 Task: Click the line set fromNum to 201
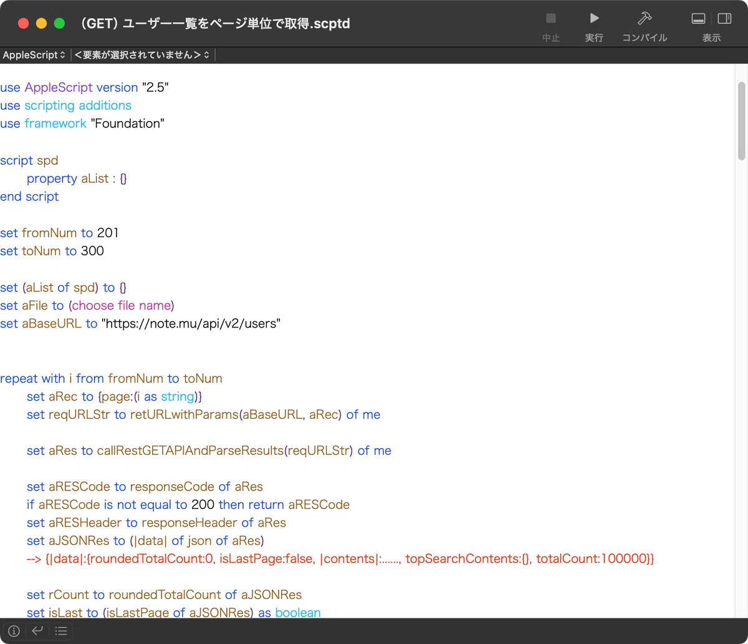[59, 233]
